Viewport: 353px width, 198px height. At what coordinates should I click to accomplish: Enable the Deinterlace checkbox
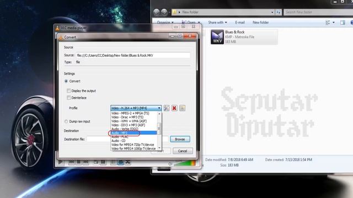click(x=68, y=98)
